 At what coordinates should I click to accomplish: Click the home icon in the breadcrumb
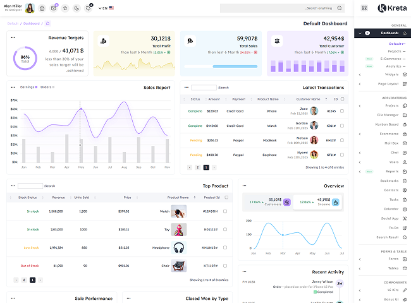point(48,23)
